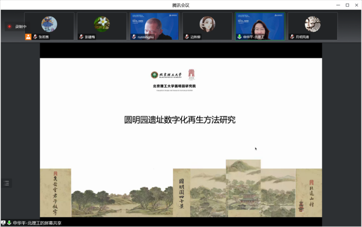Viewport: 362px width, 227px height.
Task: Click the 腾讯会议 title bar text
Action: coord(181,5)
